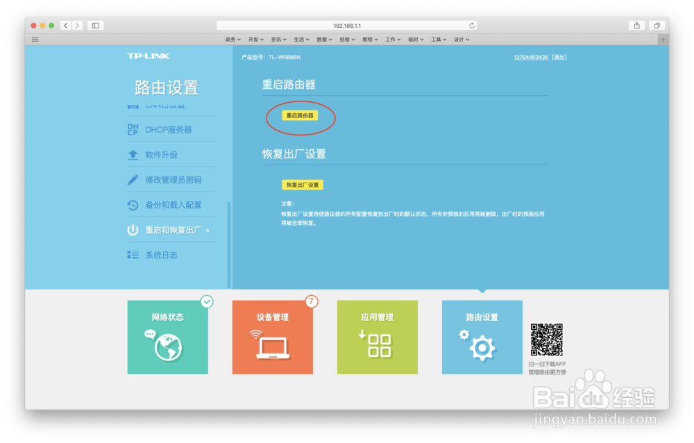The width and height of the screenshot is (694, 443).
Task: Click the favorites grid icon
Action: click(x=35, y=40)
